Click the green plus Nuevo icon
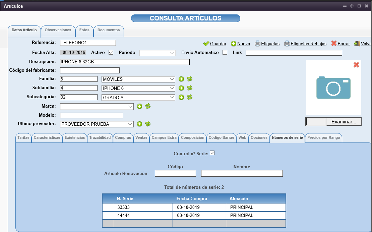This screenshot has width=372, height=232. tap(233, 44)
